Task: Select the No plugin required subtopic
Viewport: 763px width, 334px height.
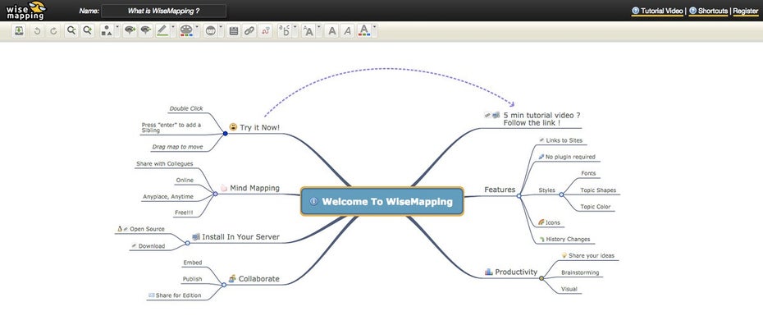Action: coord(570,157)
